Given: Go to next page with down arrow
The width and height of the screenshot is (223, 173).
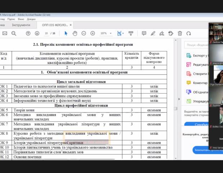Looking at the screenshot, I should click(x=37, y=33).
